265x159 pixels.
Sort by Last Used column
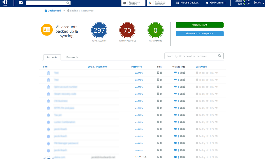tap(201, 67)
